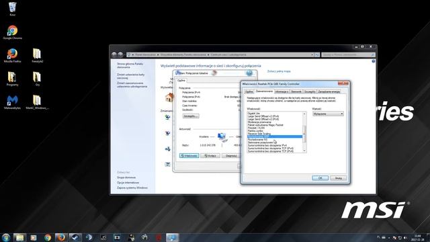Select the Sterownik tab in Realtek properties

pos(296,91)
